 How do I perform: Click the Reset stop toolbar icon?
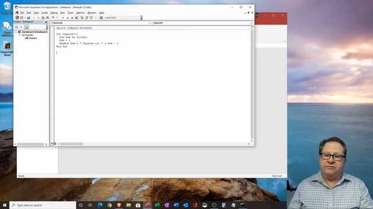[x=72, y=18]
